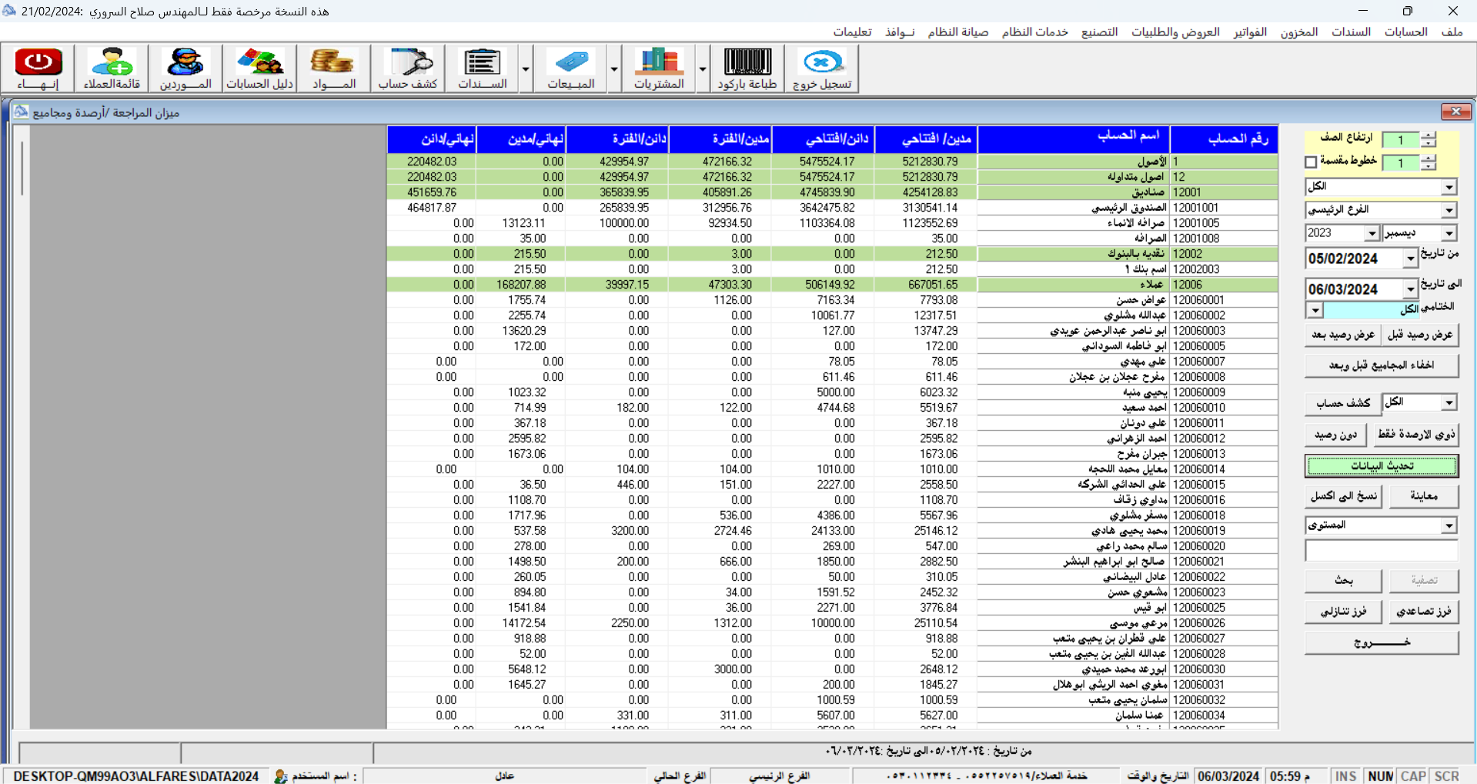Click the نهائي/مدين column header

[521, 139]
